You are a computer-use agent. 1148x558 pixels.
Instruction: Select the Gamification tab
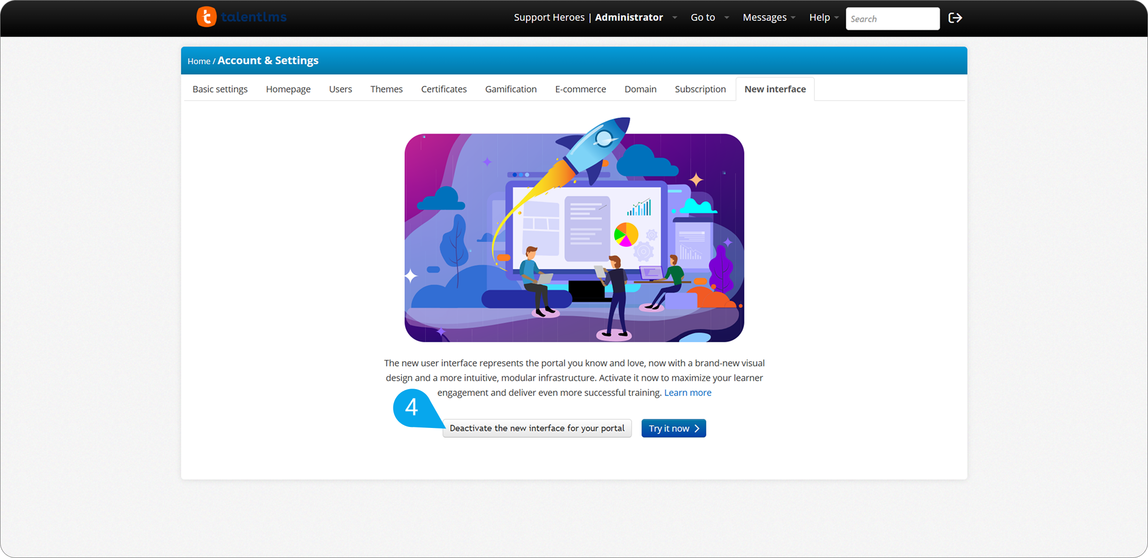[511, 89]
